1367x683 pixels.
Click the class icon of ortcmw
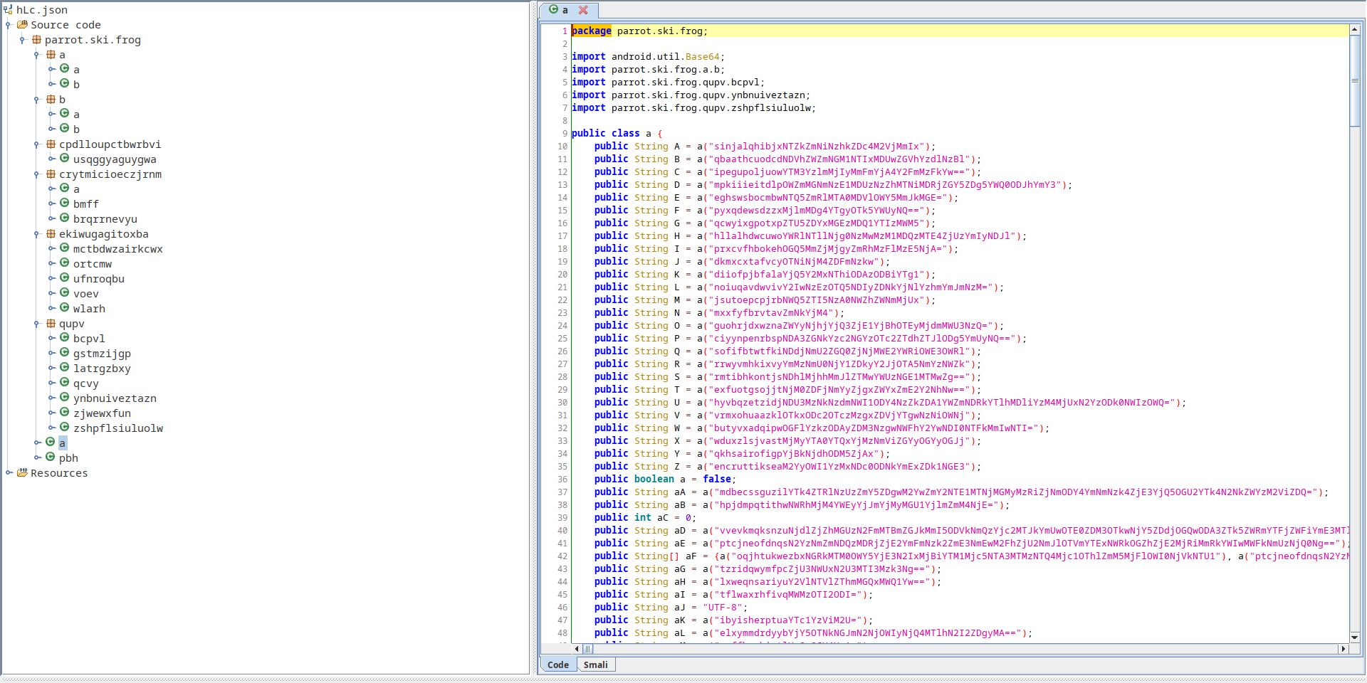tap(65, 263)
